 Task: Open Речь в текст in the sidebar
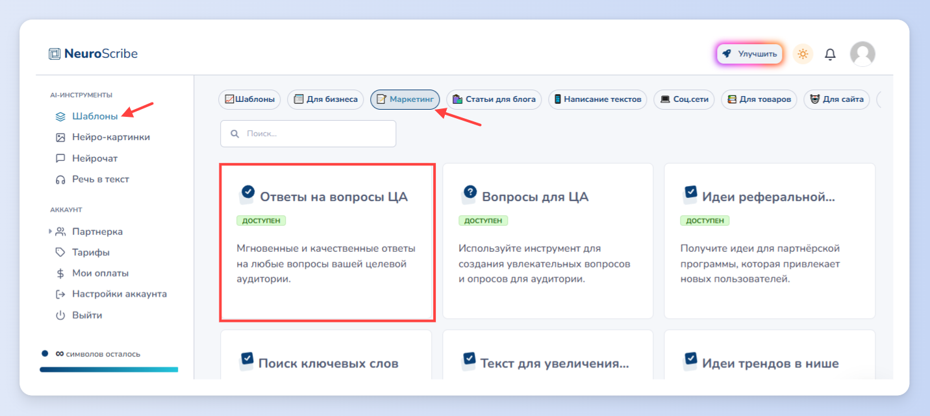101,179
